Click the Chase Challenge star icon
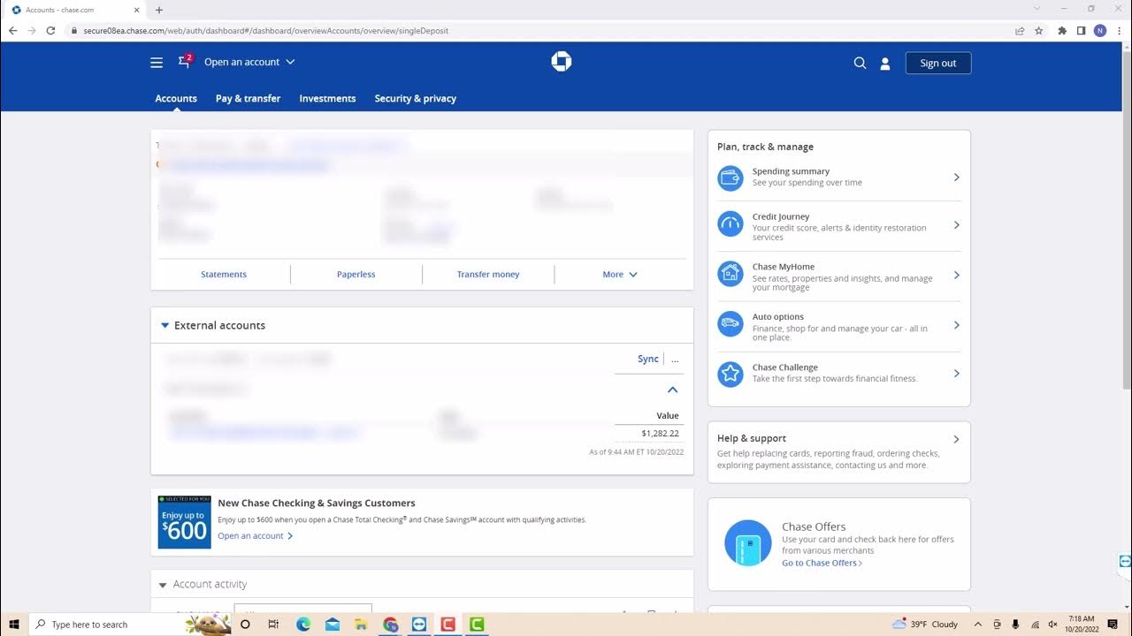 click(730, 374)
